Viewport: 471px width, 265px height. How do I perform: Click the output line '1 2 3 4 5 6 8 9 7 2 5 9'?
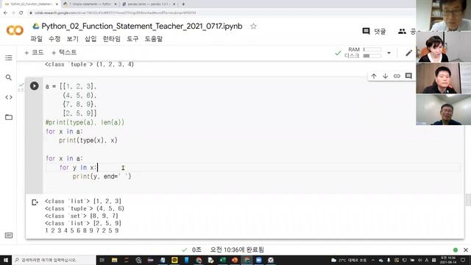coord(82,230)
